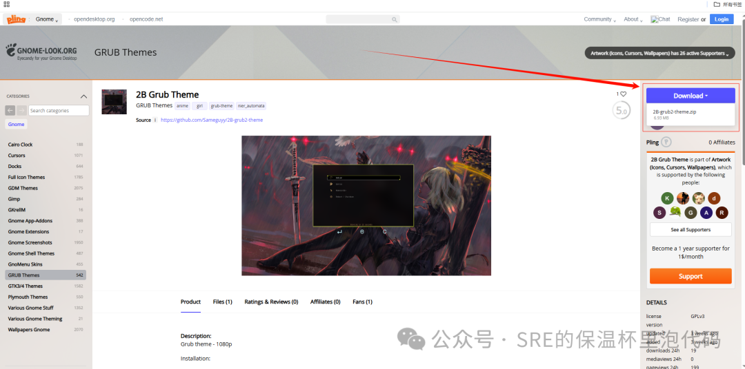Image resolution: width=745 pixels, height=369 pixels.
Task: Open supporter avatar K
Action: click(x=668, y=198)
